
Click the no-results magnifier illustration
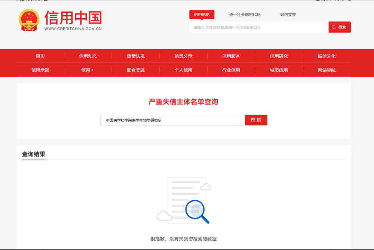(183, 200)
